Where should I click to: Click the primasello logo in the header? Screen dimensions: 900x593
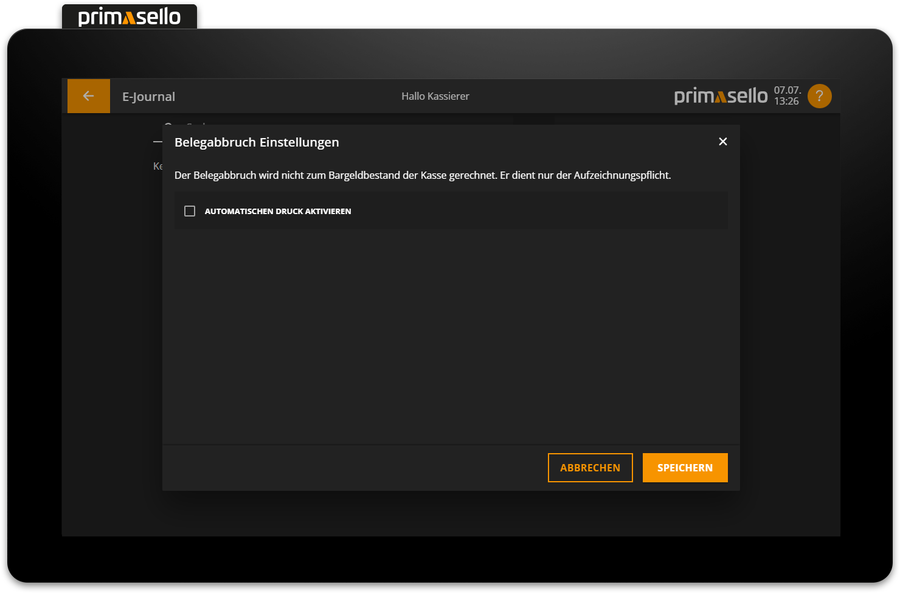pyautogui.click(x=721, y=95)
